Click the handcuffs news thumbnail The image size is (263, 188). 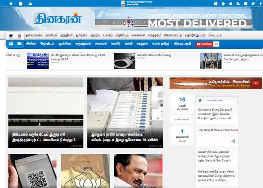pos(124,61)
